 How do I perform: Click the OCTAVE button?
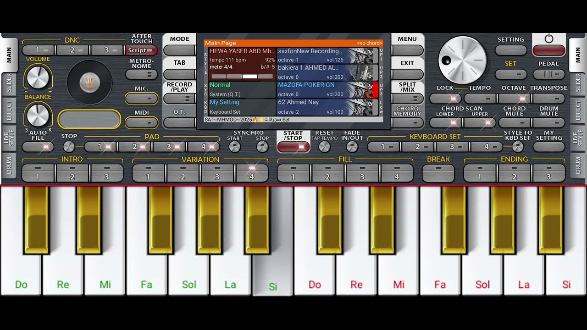(514, 98)
